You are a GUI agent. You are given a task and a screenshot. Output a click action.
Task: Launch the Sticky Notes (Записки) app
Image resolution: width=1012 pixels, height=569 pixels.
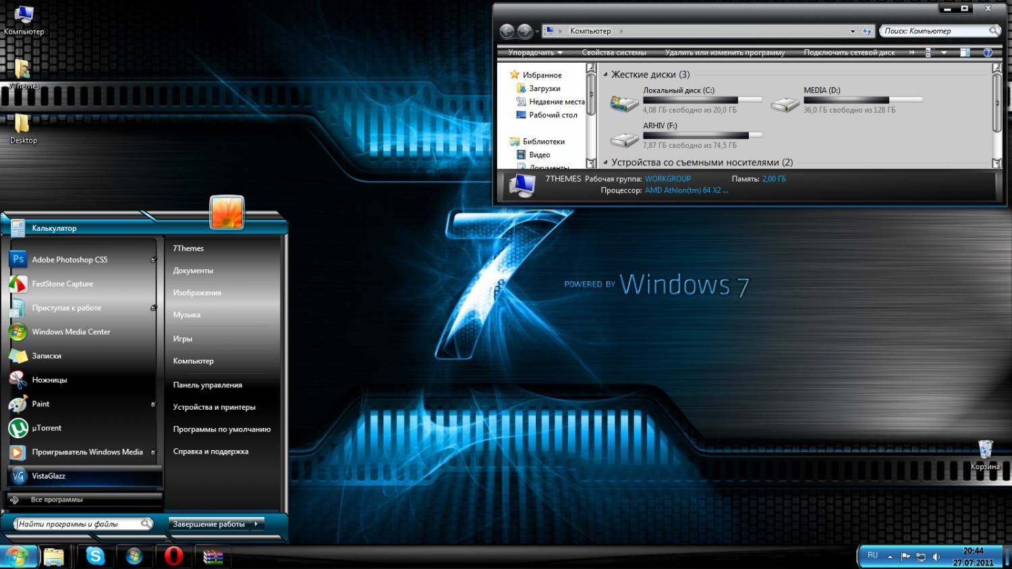tap(83, 356)
